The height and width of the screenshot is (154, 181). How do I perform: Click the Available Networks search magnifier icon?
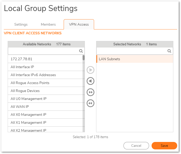[81, 51]
